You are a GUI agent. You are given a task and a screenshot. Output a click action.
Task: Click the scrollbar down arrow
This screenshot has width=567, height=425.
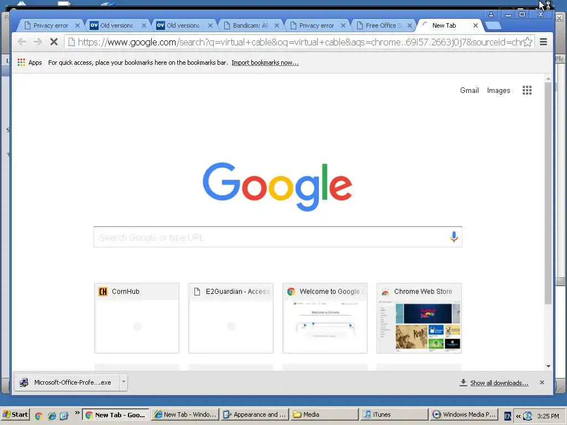pos(548,366)
